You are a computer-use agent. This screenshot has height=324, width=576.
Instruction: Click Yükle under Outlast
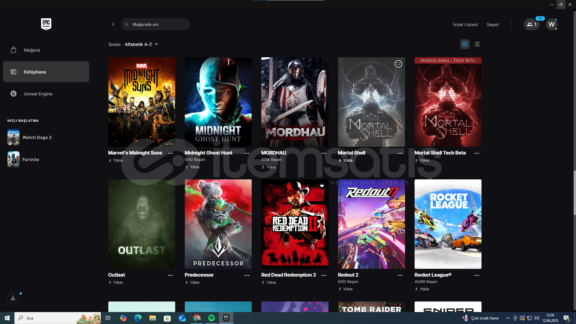[x=116, y=283]
